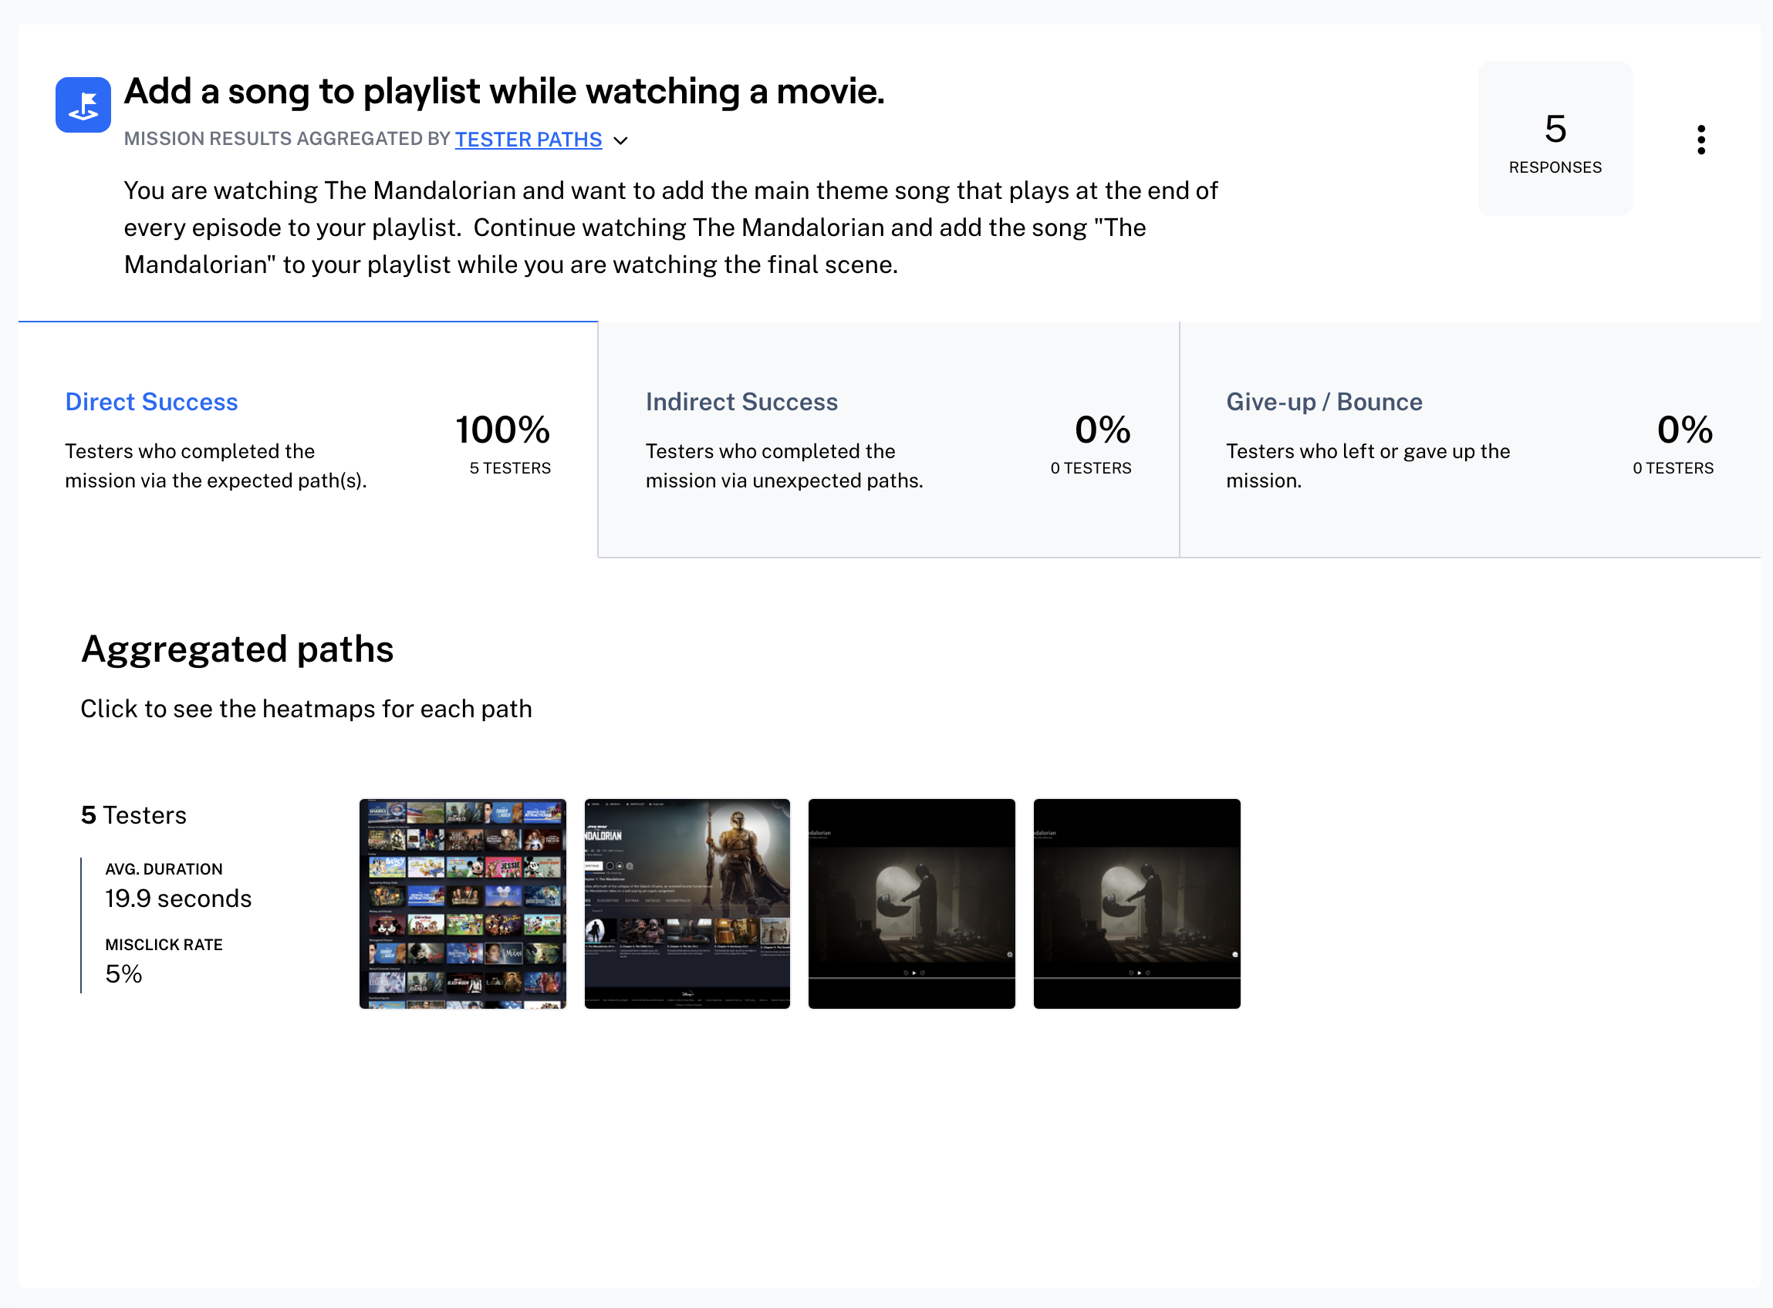
Task: Click the 5% misclick rate value
Action: 123,973
